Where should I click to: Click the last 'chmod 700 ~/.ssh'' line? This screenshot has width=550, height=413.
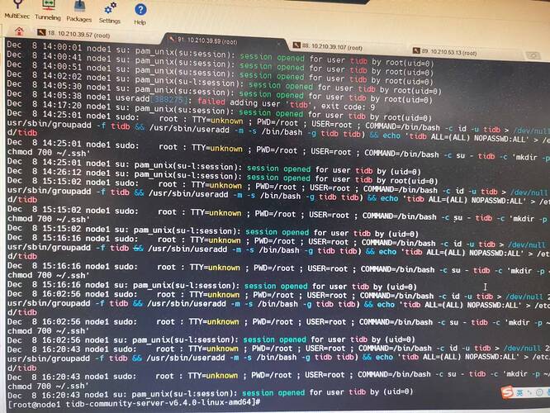pyautogui.click(x=49, y=386)
